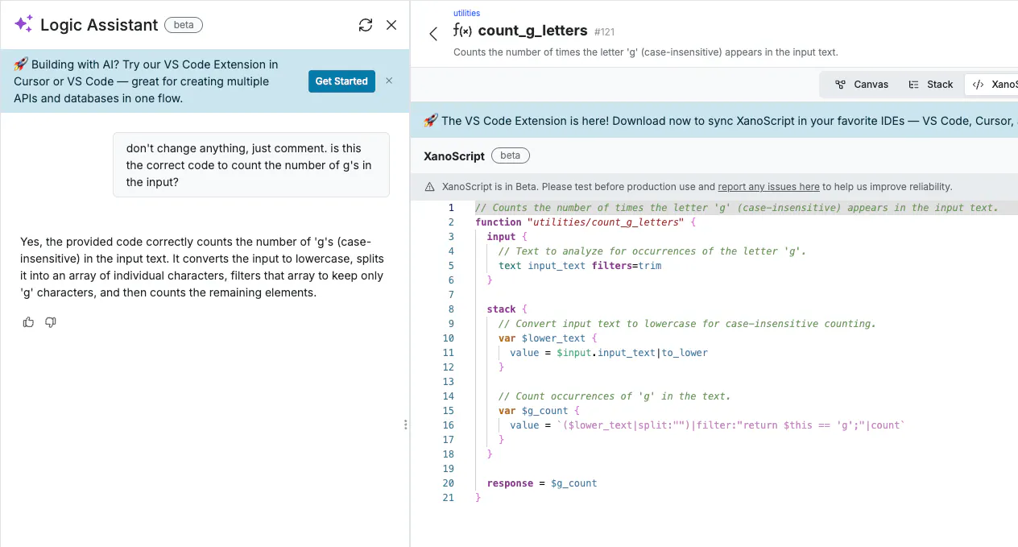Screen dimensions: 1018x547
Task: Close the Logic Assistant panel
Action: point(391,25)
